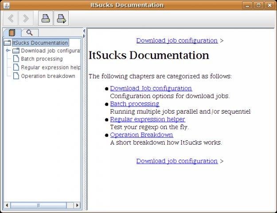Switch to the table of contents tab
The width and height of the screenshot is (277, 213).
point(12,33)
